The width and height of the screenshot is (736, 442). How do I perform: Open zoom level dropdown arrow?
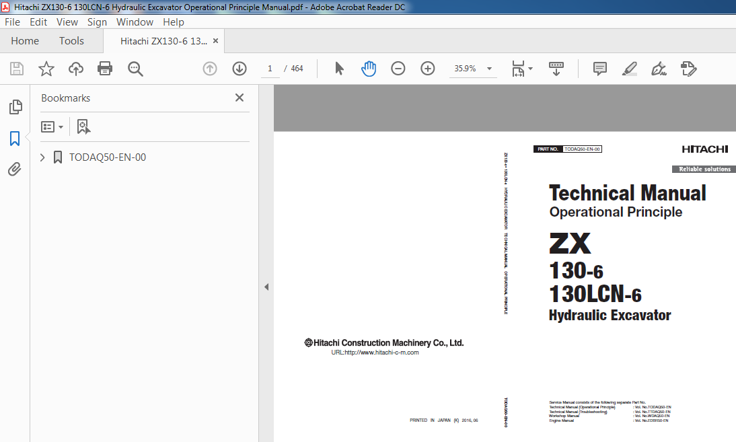coord(489,69)
